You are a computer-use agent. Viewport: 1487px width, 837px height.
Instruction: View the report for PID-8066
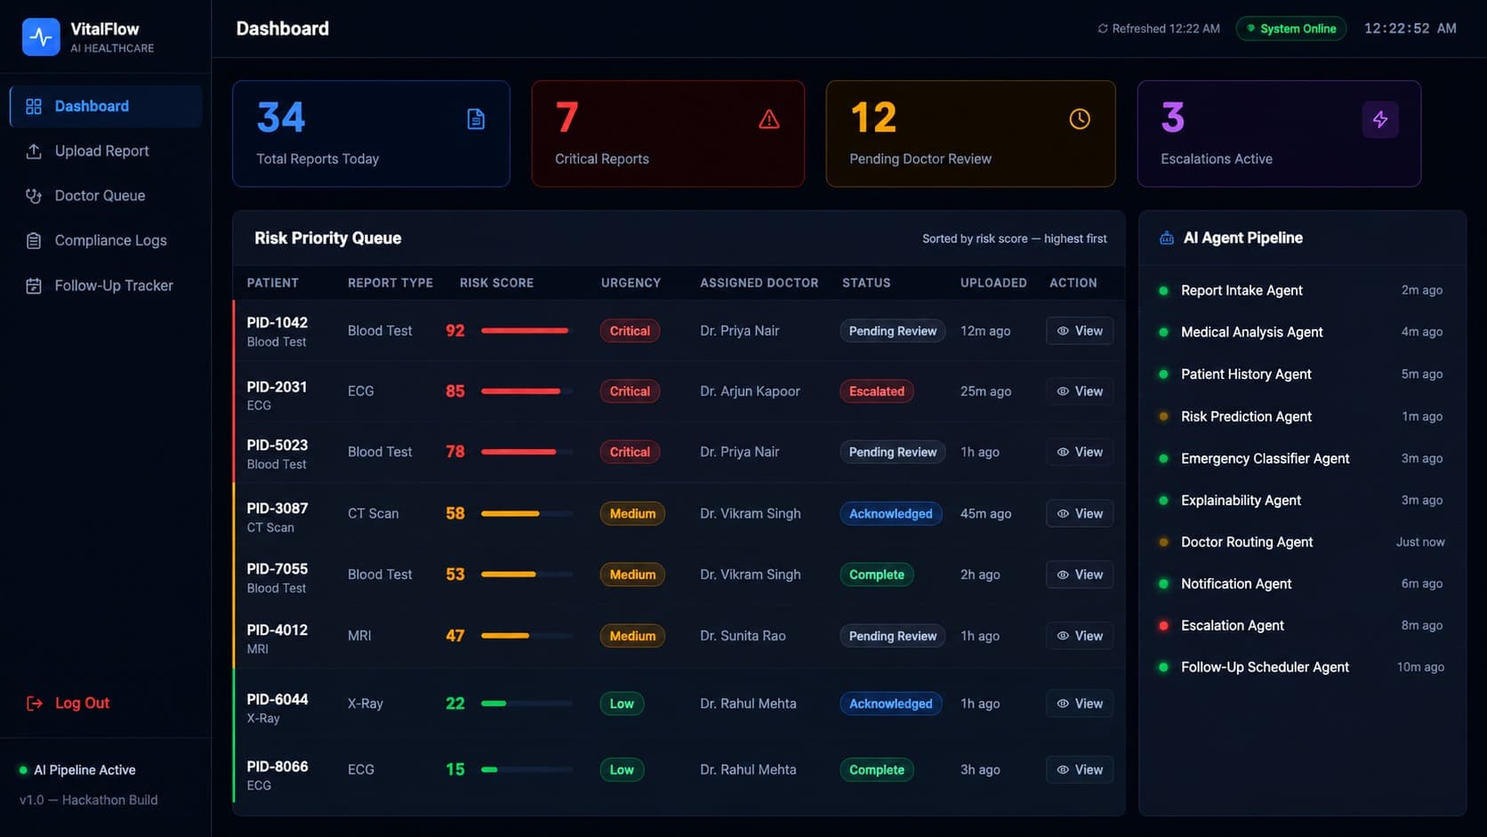tap(1080, 770)
